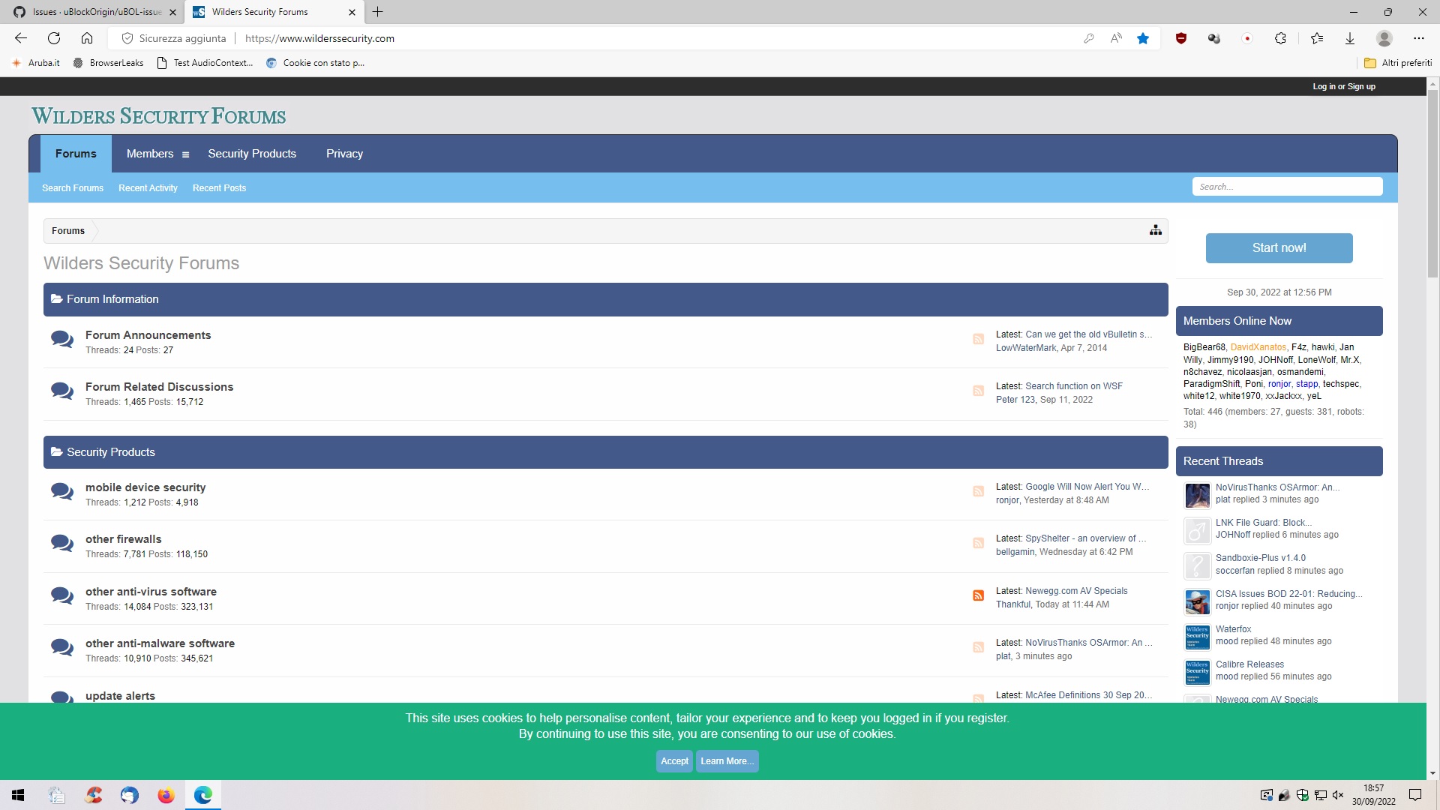
Task: Open the Forum Related Discussions forum
Action: tap(159, 387)
